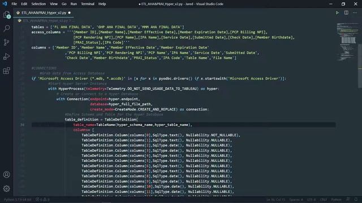Change file encoding UTF-8
362x203 pixels.
pyautogui.click(x=311, y=200)
